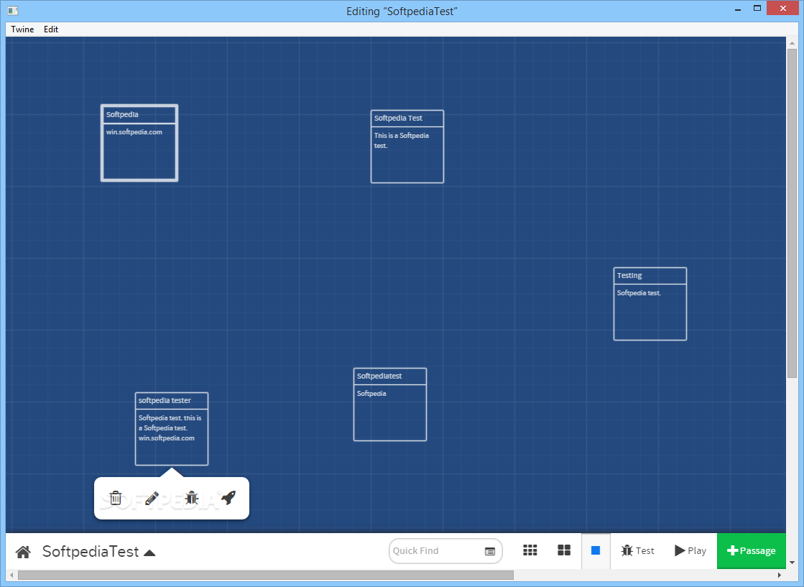This screenshot has width=804, height=587.
Task: Focus the Quick Find search field
Action: coord(445,550)
